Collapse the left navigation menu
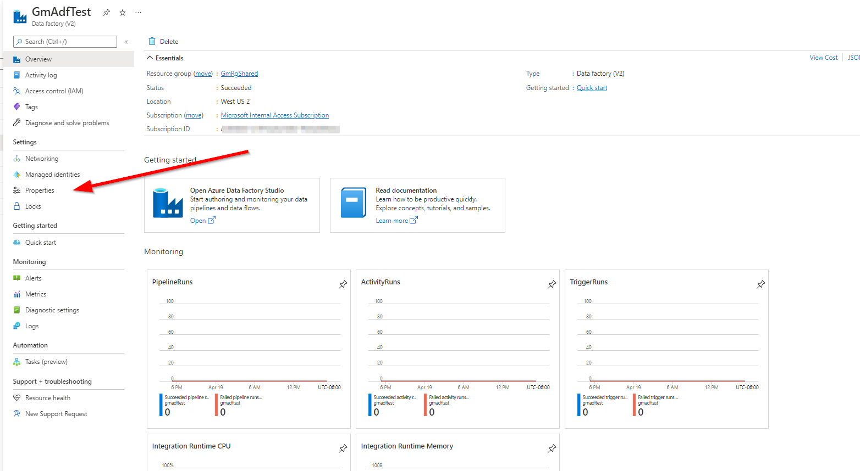This screenshot has width=860, height=471. pos(126,42)
